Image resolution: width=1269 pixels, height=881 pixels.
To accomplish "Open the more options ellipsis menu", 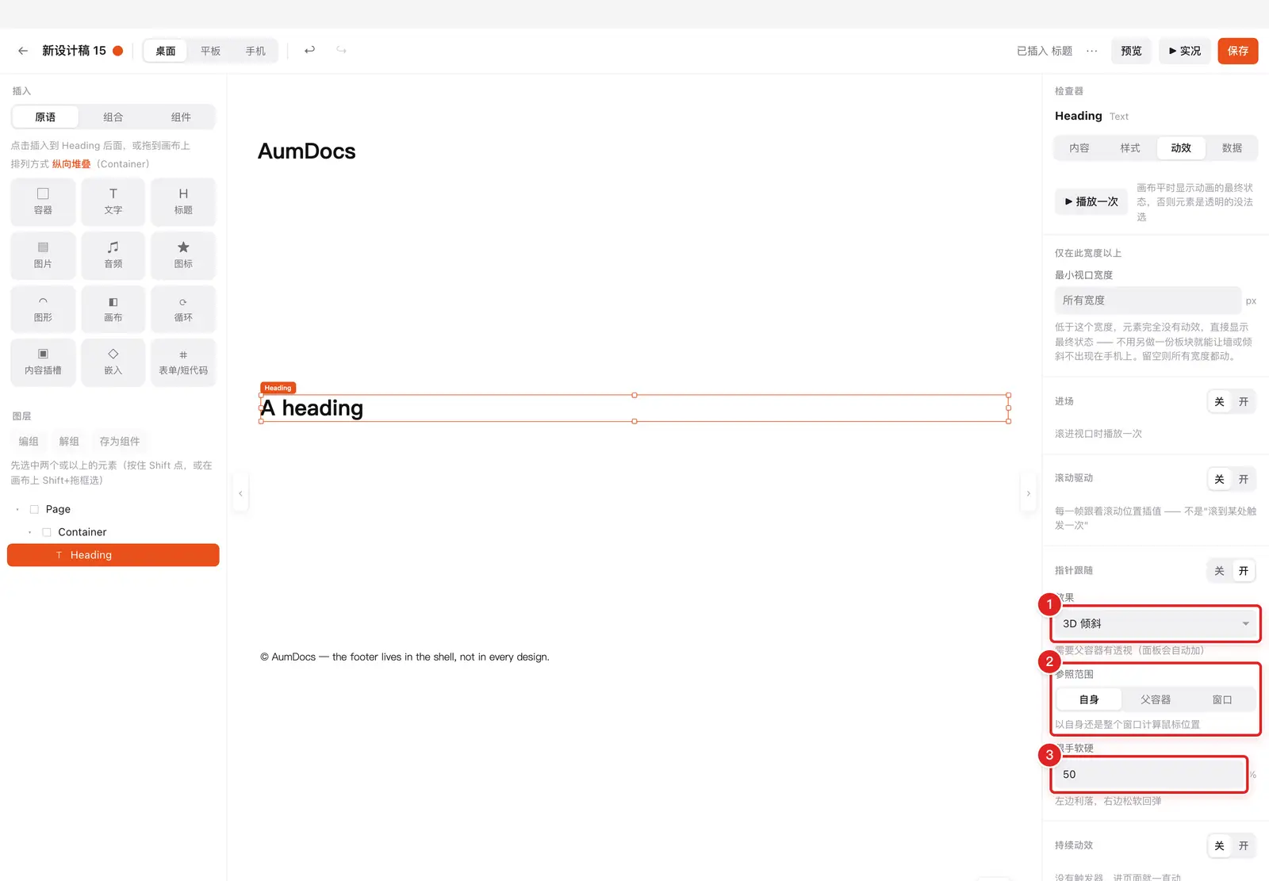I will pyautogui.click(x=1092, y=51).
